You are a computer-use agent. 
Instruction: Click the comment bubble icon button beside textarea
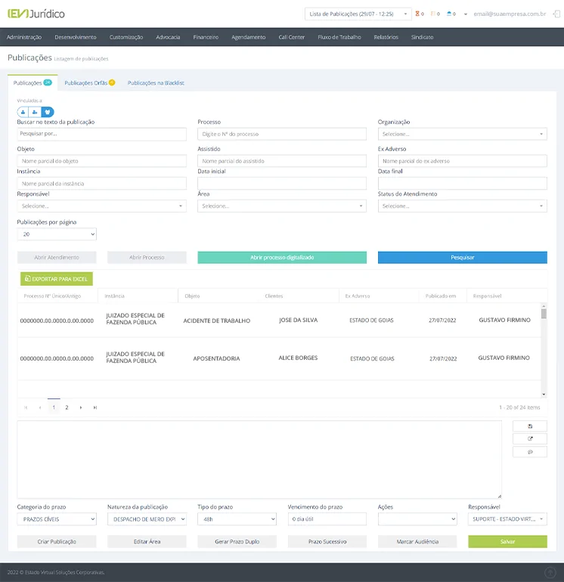pyautogui.click(x=530, y=452)
